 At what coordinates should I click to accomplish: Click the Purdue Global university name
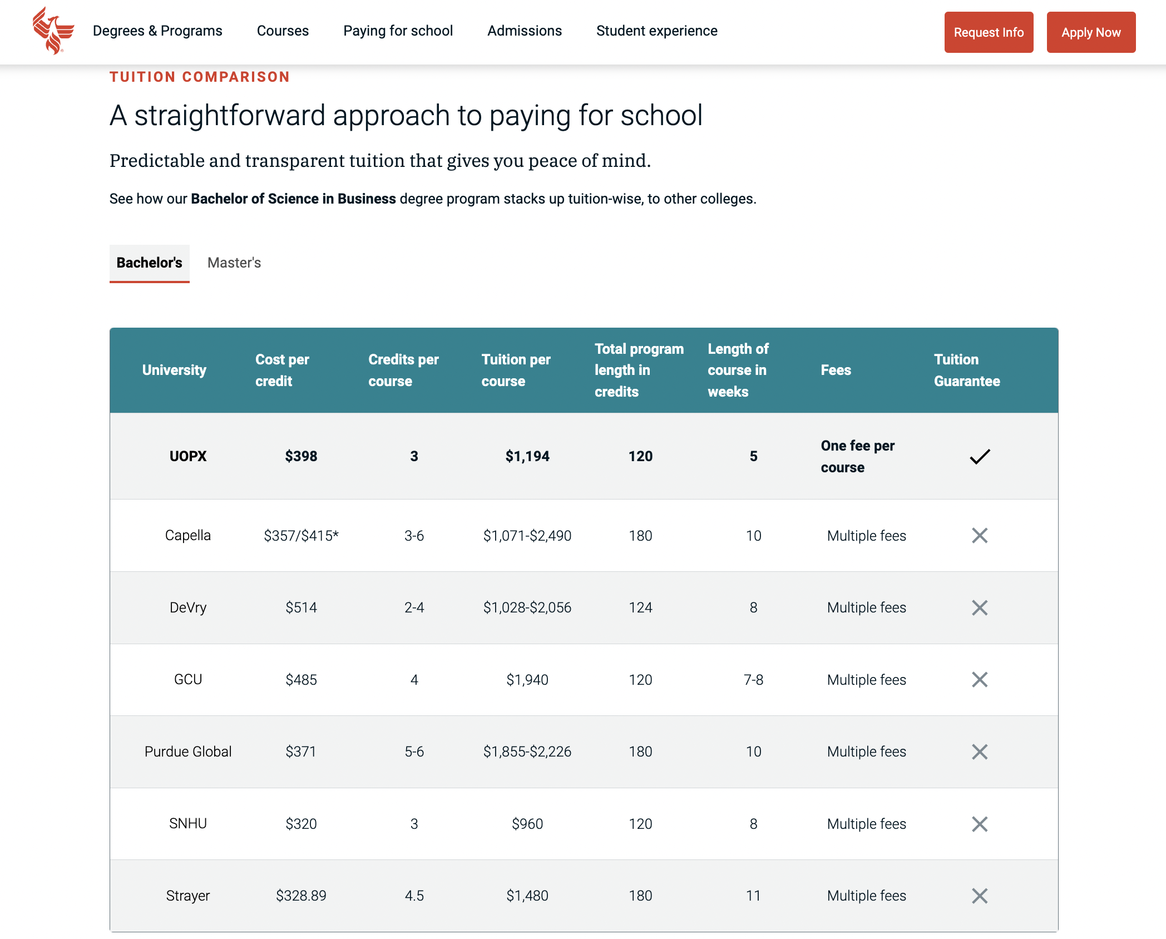pyautogui.click(x=188, y=752)
